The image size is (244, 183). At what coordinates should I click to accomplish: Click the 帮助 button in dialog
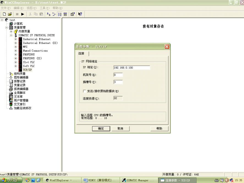(x=159, y=129)
